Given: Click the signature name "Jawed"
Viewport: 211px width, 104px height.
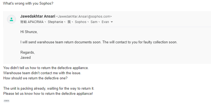Looking at the screenshot, I should click(26, 58).
